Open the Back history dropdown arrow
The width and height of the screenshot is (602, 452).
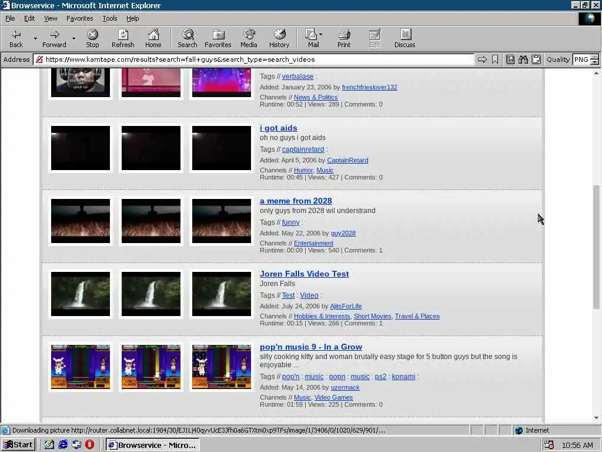(35, 38)
